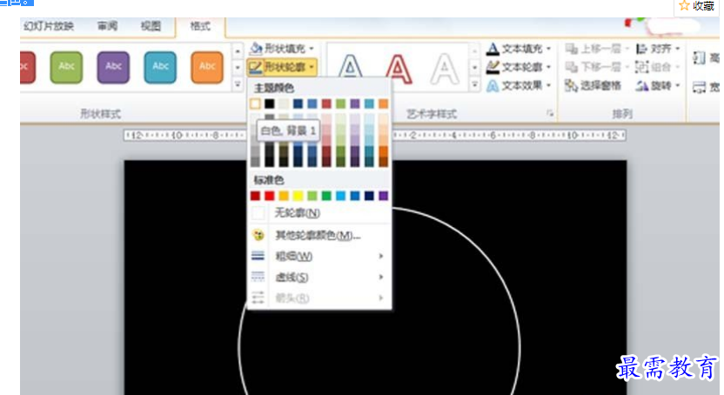This screenshot has width=724, height=395.
Task: Pick black theme color swatch
Action: [x=269, y=104]
